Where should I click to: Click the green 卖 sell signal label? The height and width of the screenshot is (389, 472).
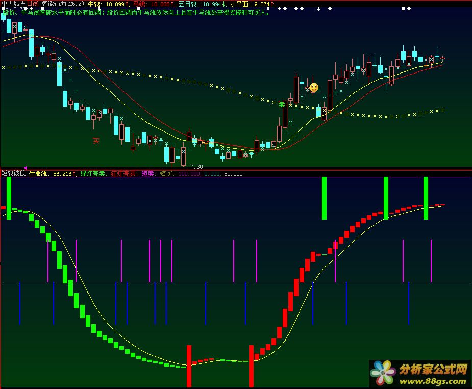(x=282, y=105)
